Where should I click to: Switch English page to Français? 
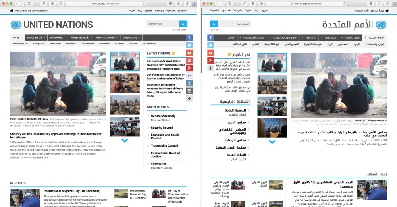click(159, 11)
